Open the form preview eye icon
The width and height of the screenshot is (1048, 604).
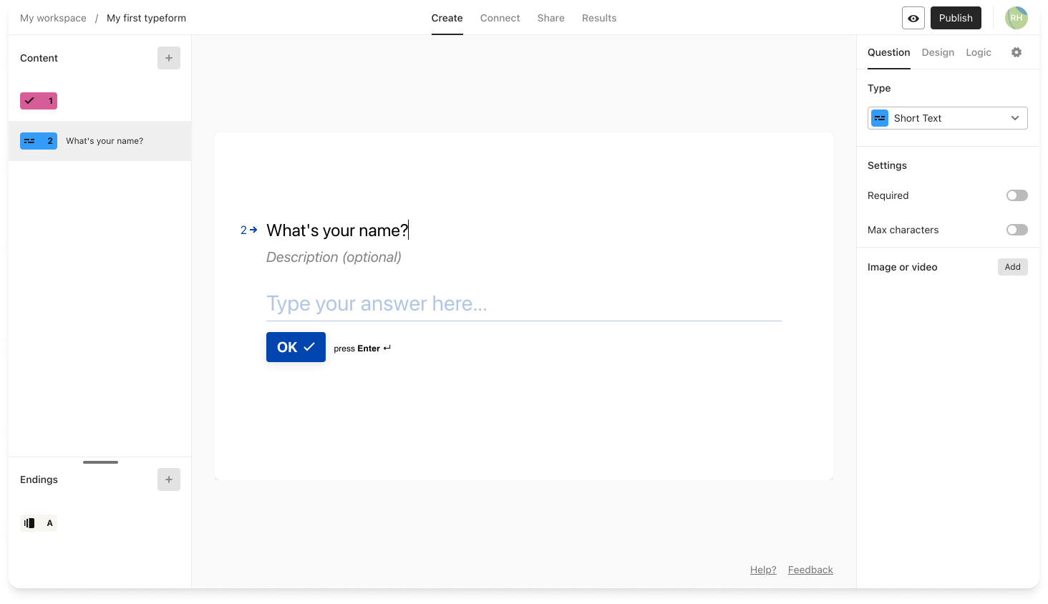tap(913, 18)
